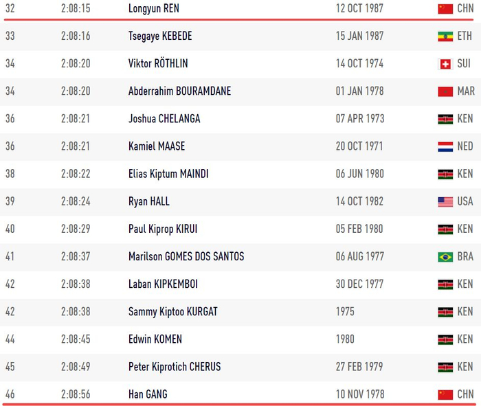Click the China flag in Longyun REN's row
Screen dimensions: 481x406
pos(445,9)
